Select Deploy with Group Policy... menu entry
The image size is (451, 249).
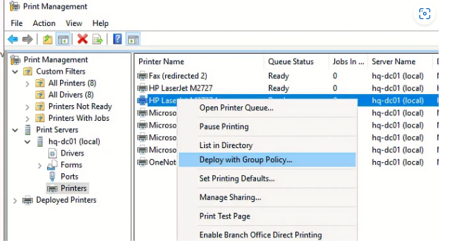tap(267, 160)
